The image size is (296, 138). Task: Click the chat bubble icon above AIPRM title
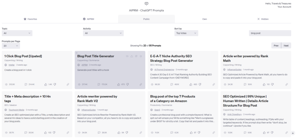pos(147,3)
